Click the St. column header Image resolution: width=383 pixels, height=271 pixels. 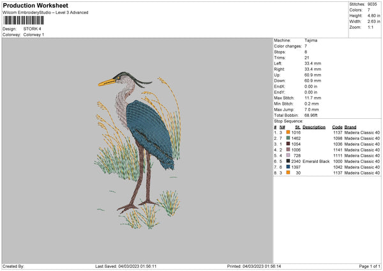[297, 127]
